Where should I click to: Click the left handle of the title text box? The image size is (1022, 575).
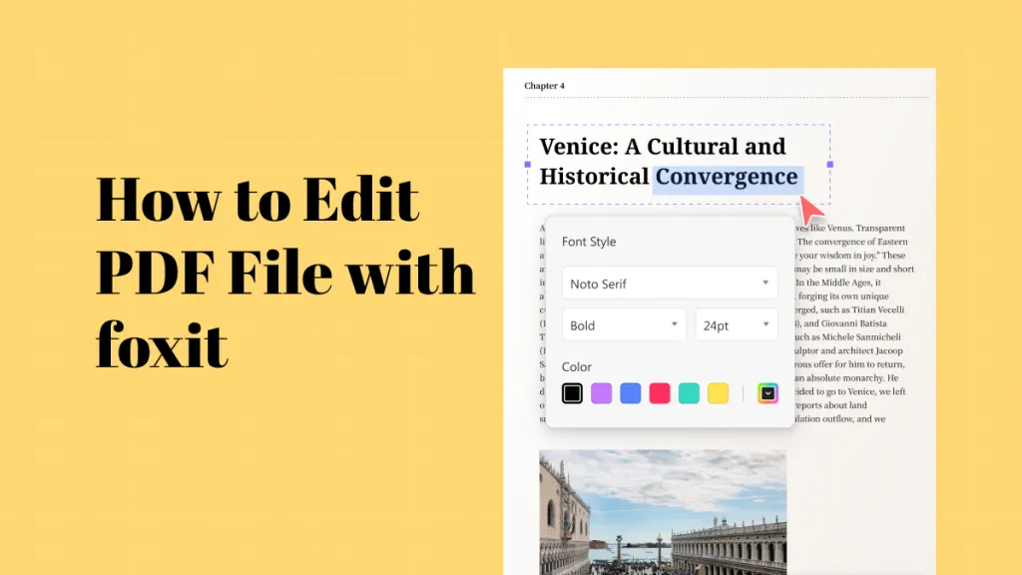[x=527, y=165]
